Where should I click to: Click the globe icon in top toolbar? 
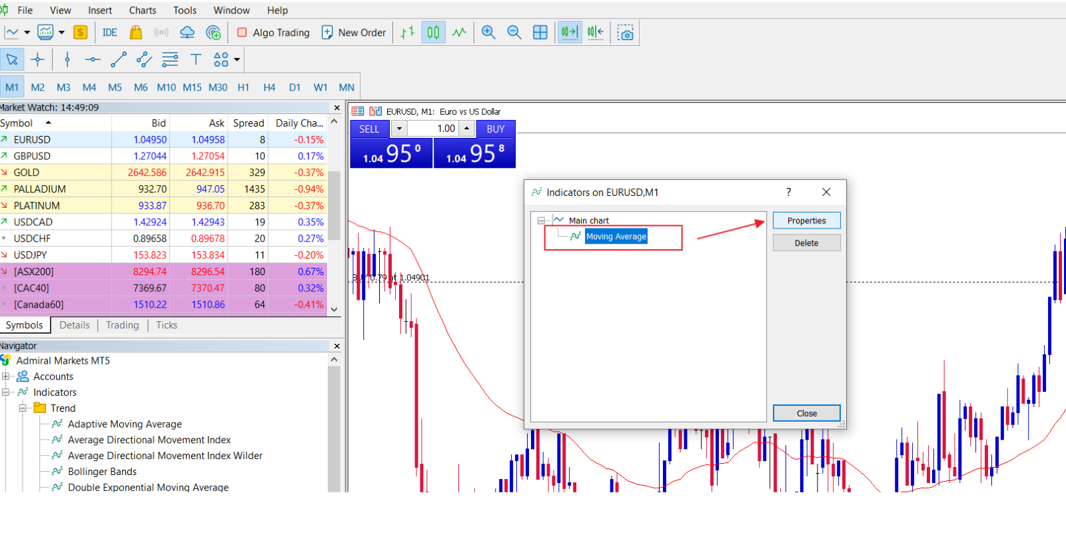point(213,33)
